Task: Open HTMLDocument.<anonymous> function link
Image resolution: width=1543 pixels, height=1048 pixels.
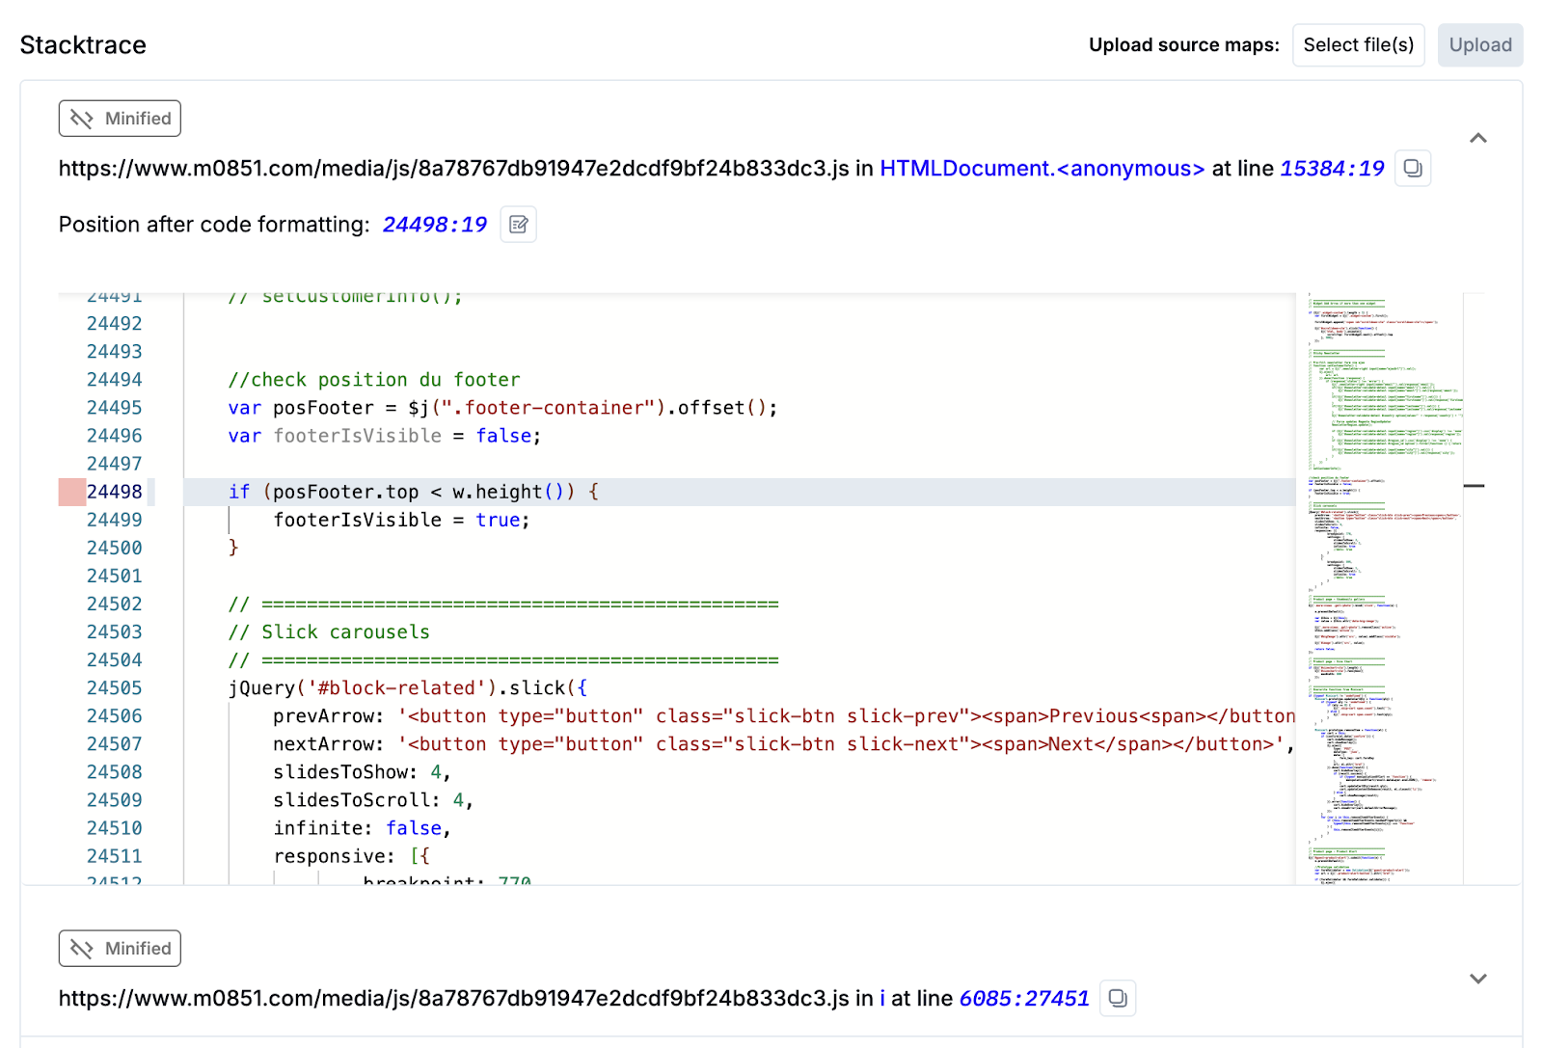Action: tap(1042, 169)
